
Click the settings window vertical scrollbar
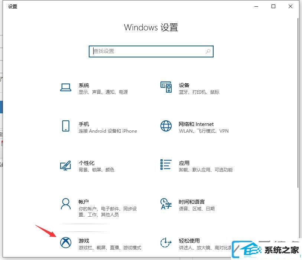[298, 103]
